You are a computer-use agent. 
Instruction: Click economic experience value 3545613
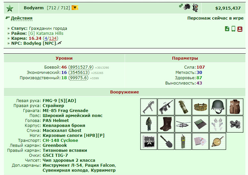[79, 72]
